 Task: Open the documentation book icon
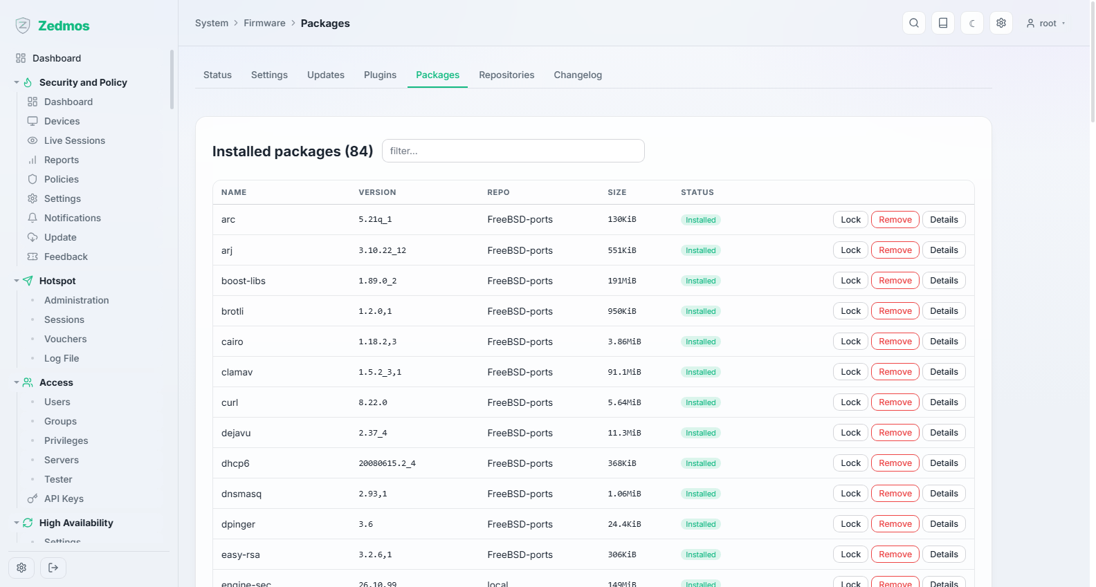943,23
